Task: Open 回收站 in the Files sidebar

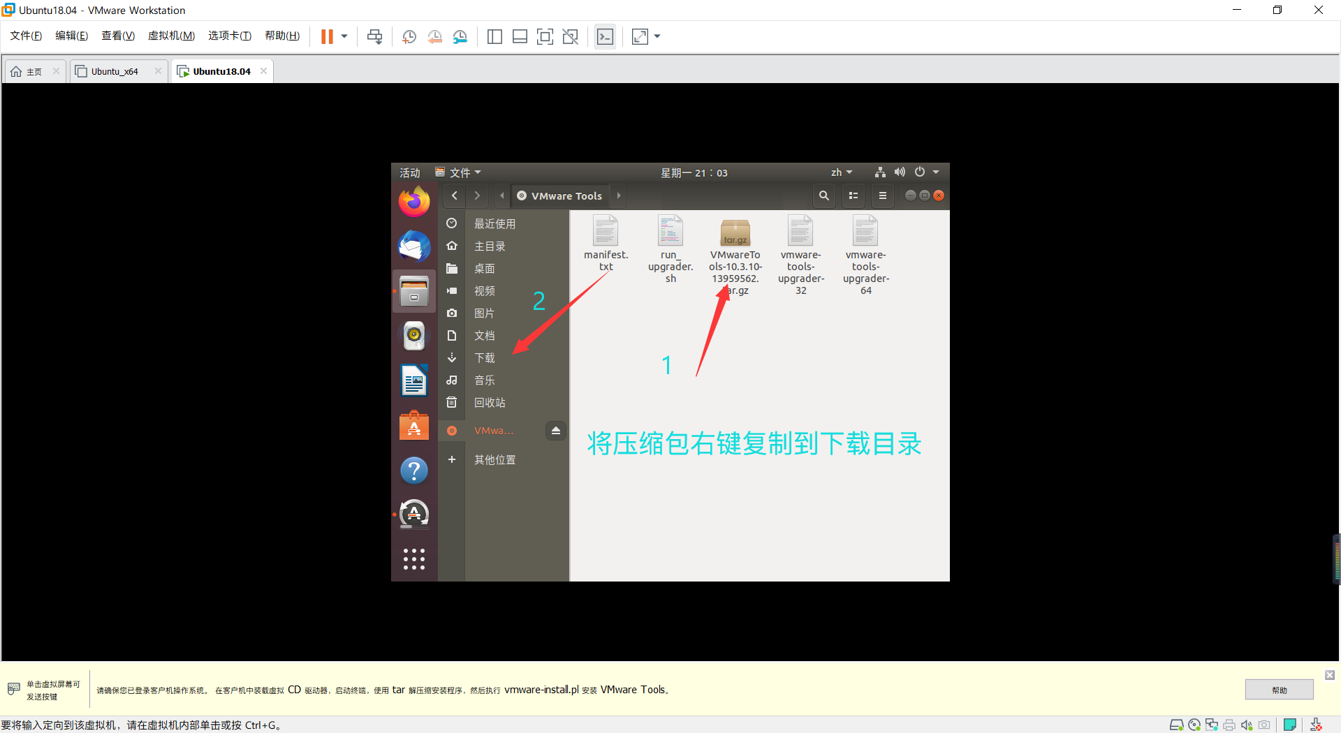Action: 504,402
